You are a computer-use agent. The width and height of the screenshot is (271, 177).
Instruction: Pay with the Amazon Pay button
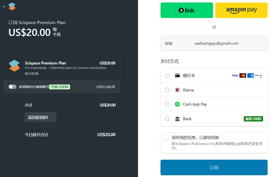(241, 10)
